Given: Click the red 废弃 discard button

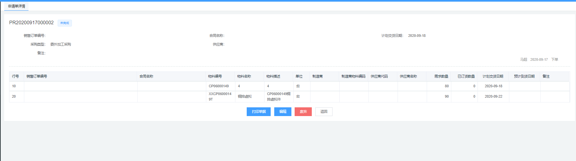Looking at the screenshot, I should (303, 112).
